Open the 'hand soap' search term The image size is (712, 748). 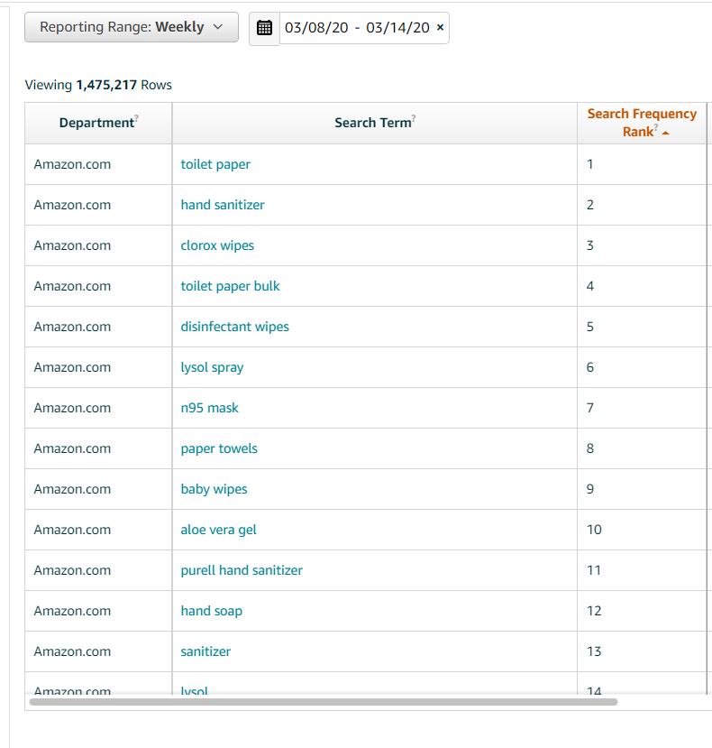212,611
